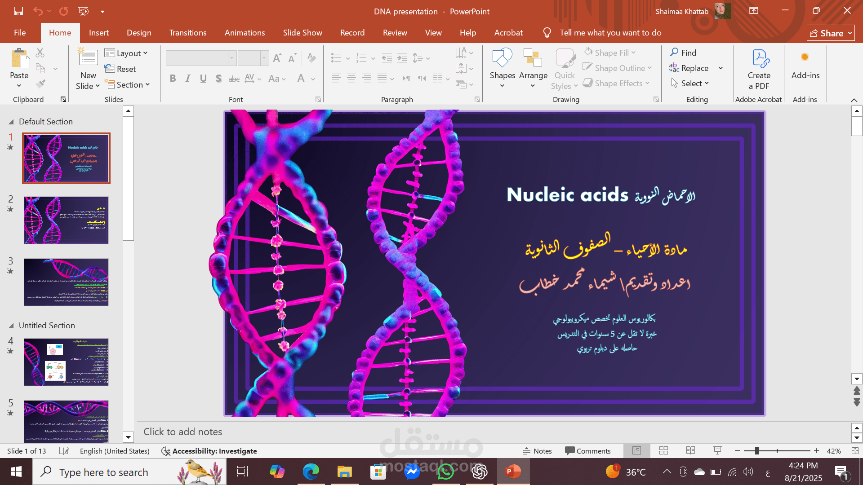Click the Redo repeat icon
The height and width of the screenshot is (485, 863).
coord(64,11)
